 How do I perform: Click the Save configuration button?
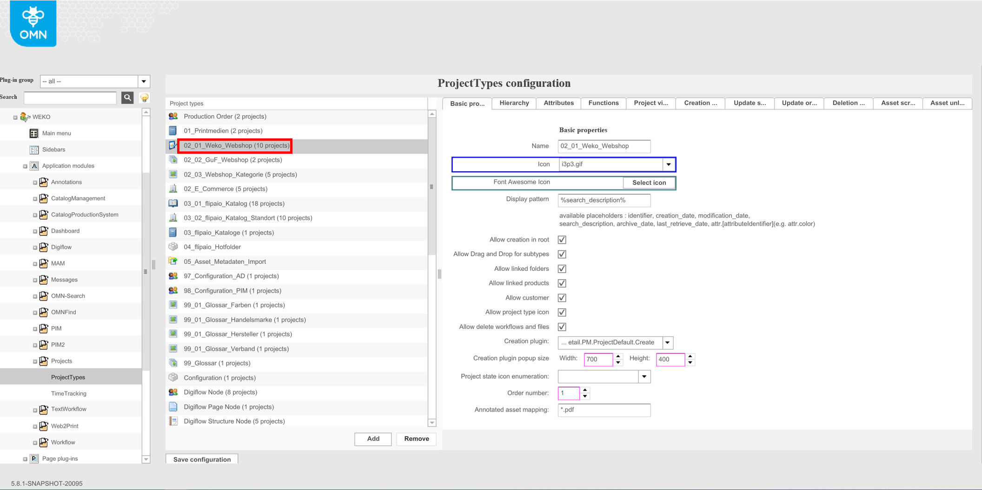(x=201, y=459)
